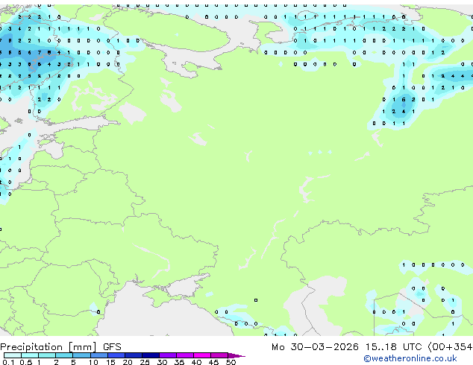Viewport: 473px width, 365px height.
Task: Select the legend tick label '15'
Action: tap(110, 362)
